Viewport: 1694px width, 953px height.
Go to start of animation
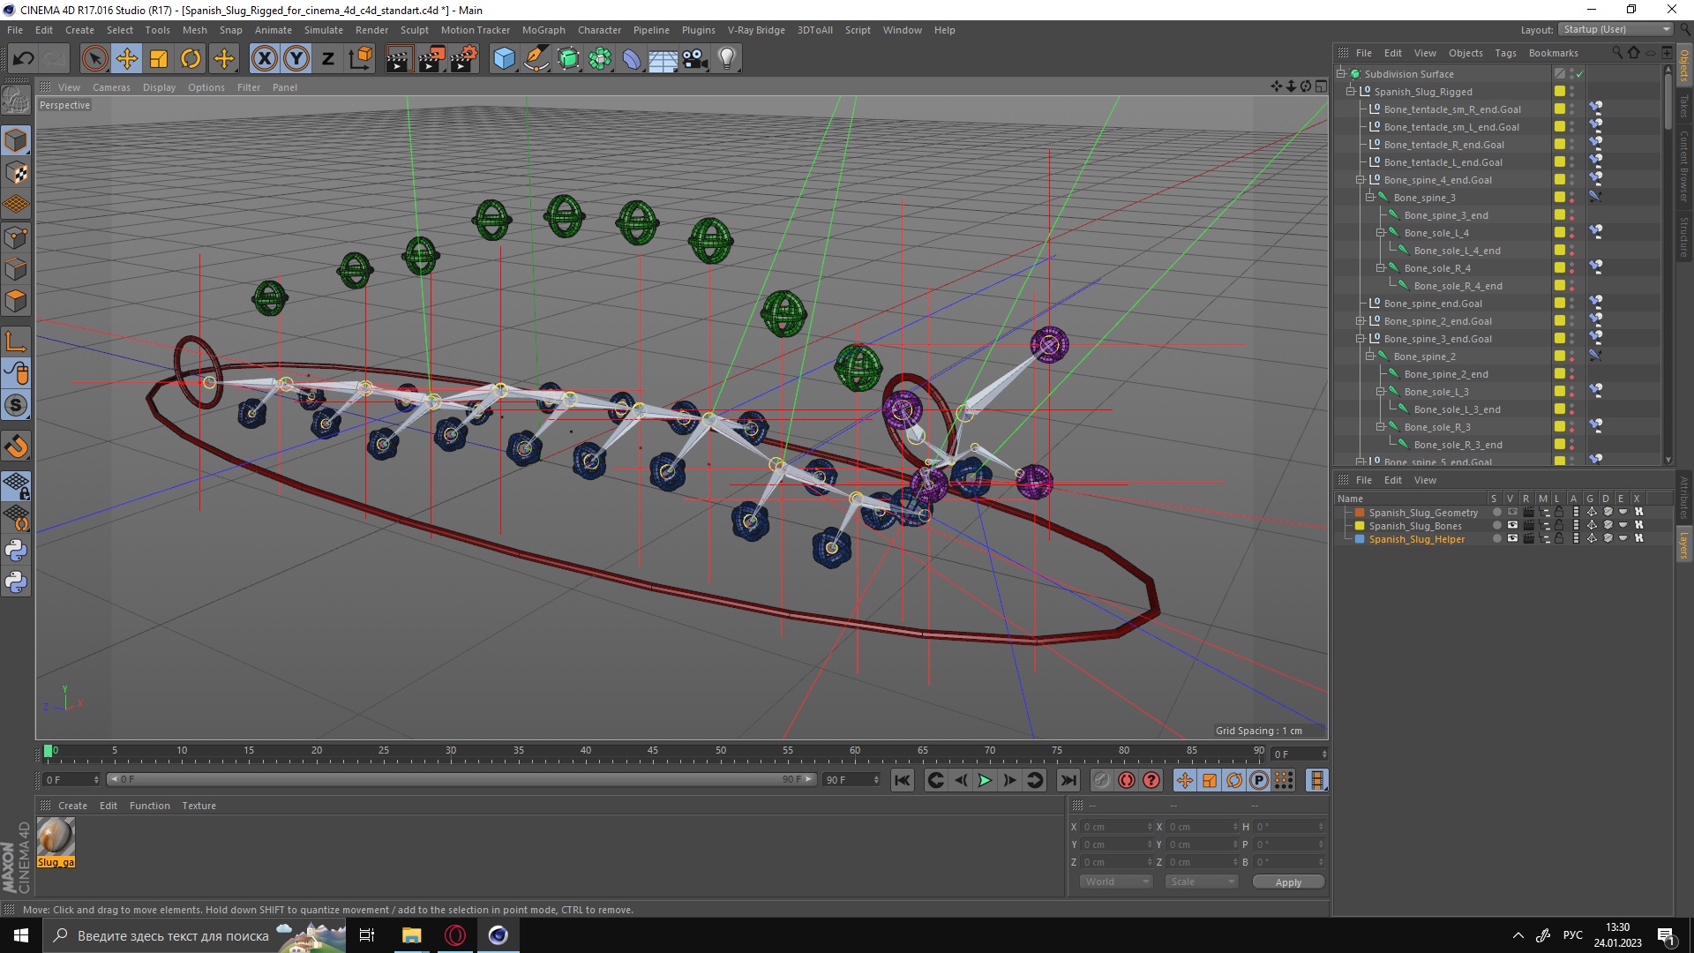[902, 780]
